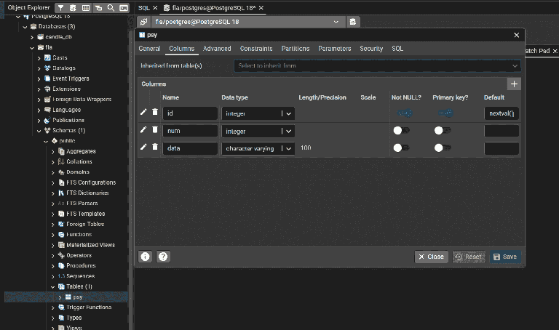
Task: Click the data column name field
Action: pyautogui.click(x=190, y=148)
